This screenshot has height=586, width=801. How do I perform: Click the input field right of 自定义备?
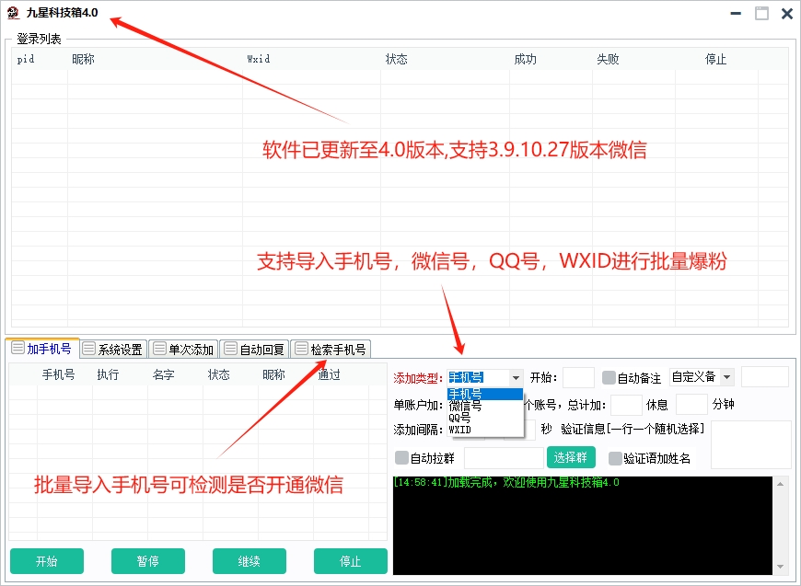(765, 377)
